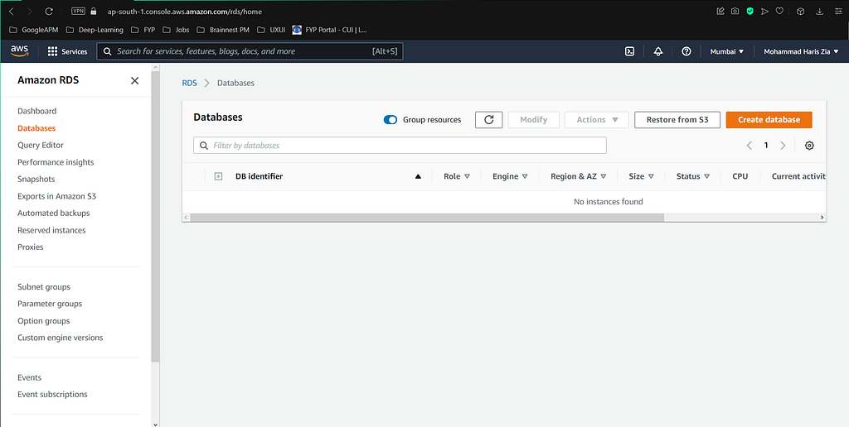Open the FYP Portal - CUI bookmark

(330, 30)
